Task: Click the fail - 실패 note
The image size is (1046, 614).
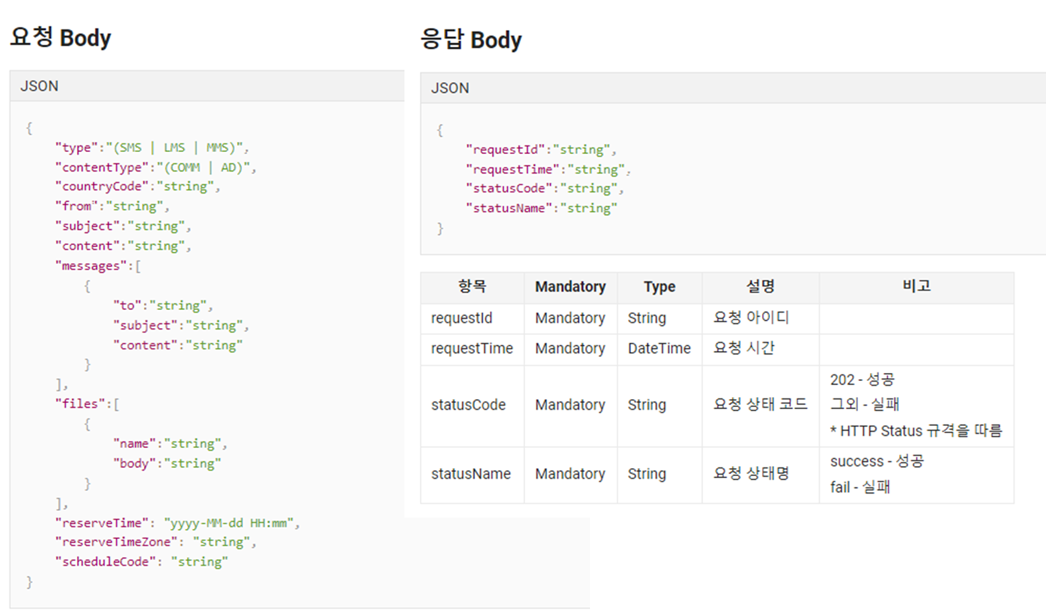Action: 860,487
